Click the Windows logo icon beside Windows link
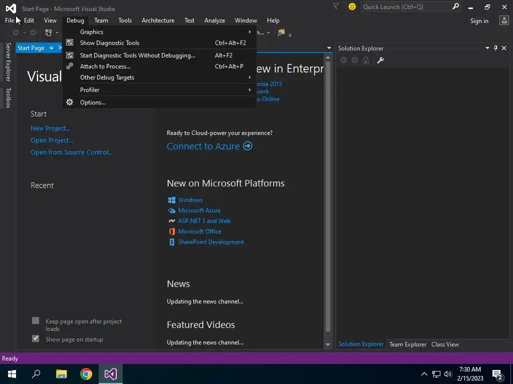This screenshot has width=513, height=384. [x=172, y=200]
